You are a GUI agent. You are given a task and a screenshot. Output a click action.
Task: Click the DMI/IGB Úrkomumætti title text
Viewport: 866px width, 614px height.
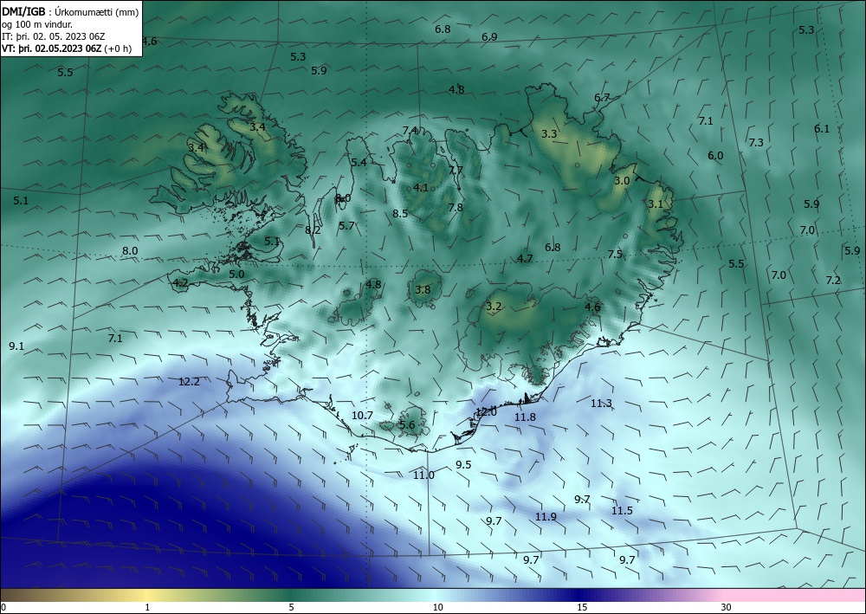point(70,11)
